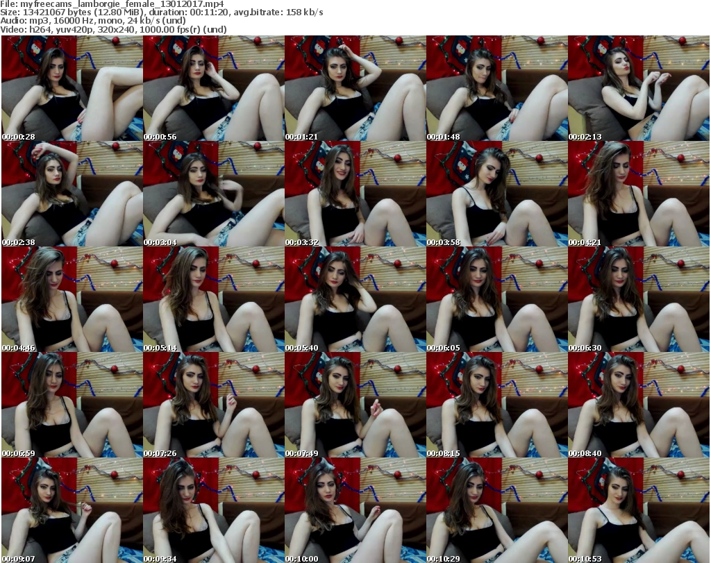Click the thumbnail frame at 00:08:15
The height and width of the screenshot is (563, 711).
tap(497, 405)
